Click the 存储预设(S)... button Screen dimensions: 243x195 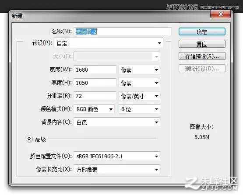click(x=202, y=56)
